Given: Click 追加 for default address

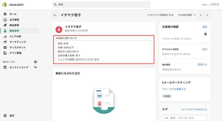Looking at the screenshot, I should [x=205, y=49].
